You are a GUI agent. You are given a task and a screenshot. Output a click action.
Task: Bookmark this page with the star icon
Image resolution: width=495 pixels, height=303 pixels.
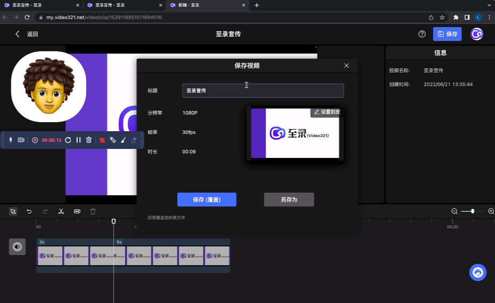(x=442, y=18)
